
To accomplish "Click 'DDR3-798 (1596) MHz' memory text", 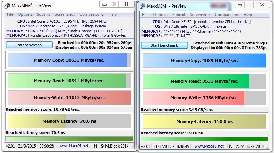I will click(x=47, y=31).
